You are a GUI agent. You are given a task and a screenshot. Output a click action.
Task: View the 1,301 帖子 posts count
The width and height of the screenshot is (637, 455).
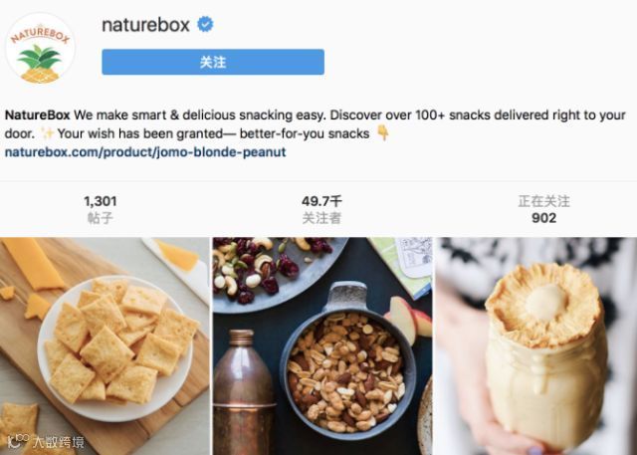(101, 209)
